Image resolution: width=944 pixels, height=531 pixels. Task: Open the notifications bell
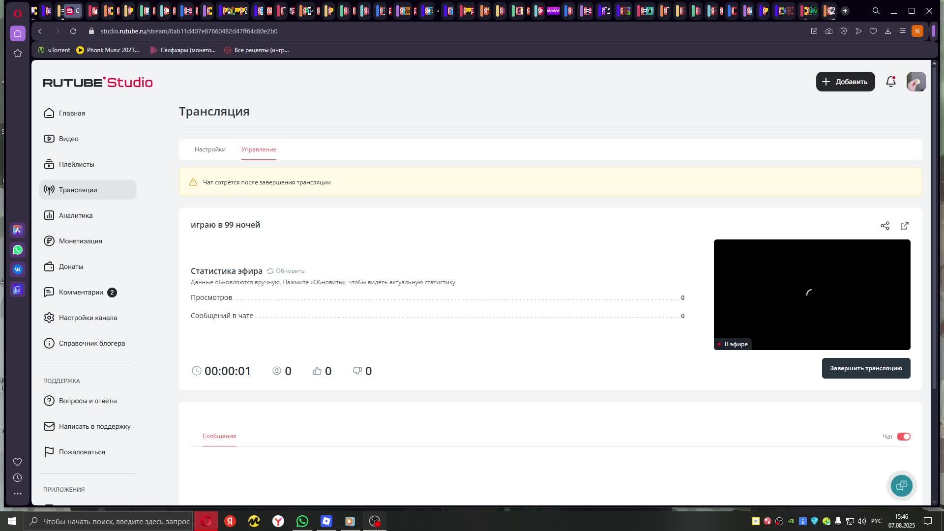(x=891, y=82)
